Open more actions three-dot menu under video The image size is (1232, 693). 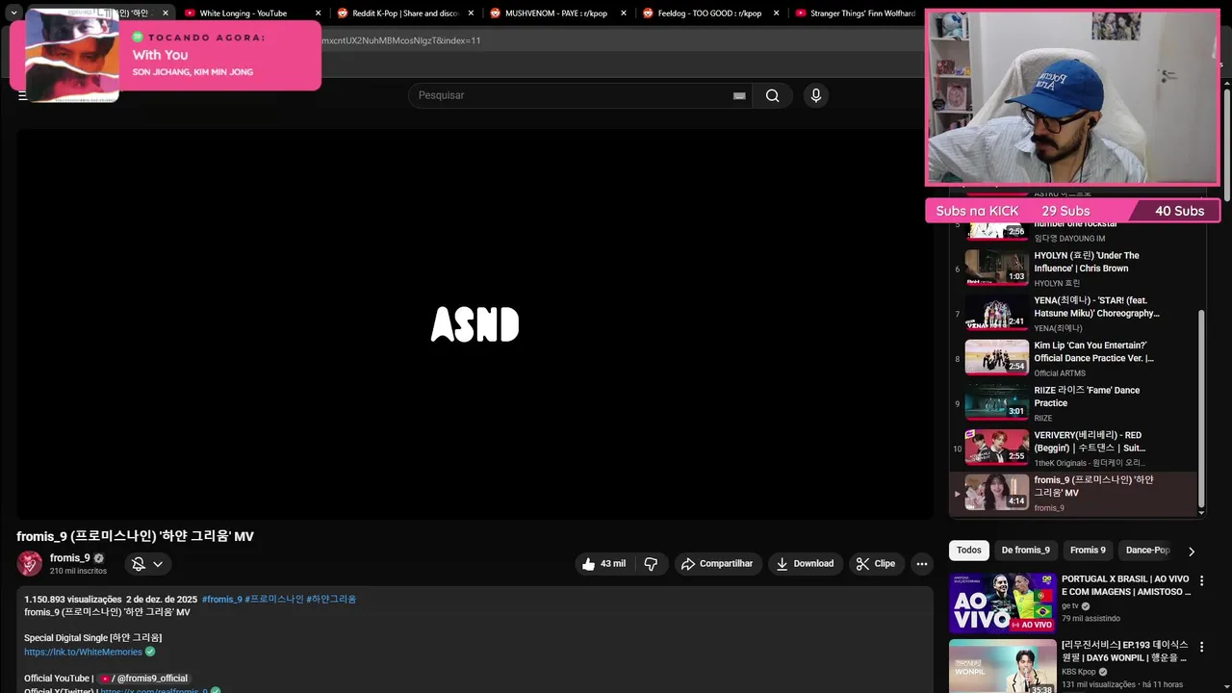coord(921,564)
